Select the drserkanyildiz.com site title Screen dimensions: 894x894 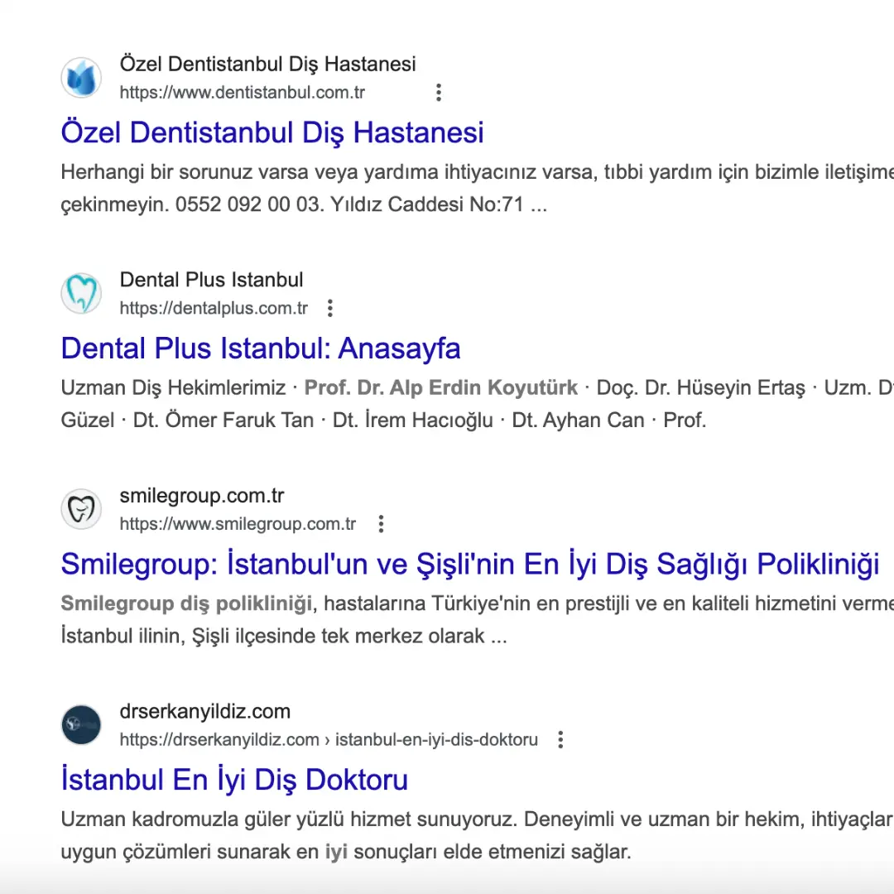pos(204,710)
